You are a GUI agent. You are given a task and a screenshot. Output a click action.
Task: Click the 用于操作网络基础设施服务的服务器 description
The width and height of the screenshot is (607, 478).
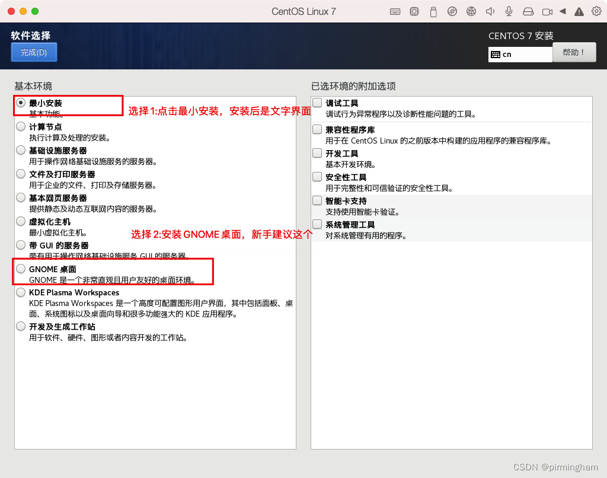[93, 161]
